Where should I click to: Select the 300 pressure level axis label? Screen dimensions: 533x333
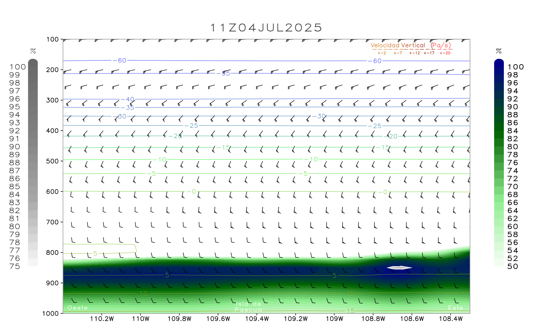(x=52, y=100)
